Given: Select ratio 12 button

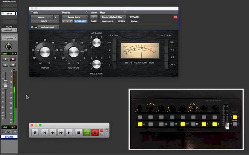Looking at the screenshot, I should (x=114, y=50).
